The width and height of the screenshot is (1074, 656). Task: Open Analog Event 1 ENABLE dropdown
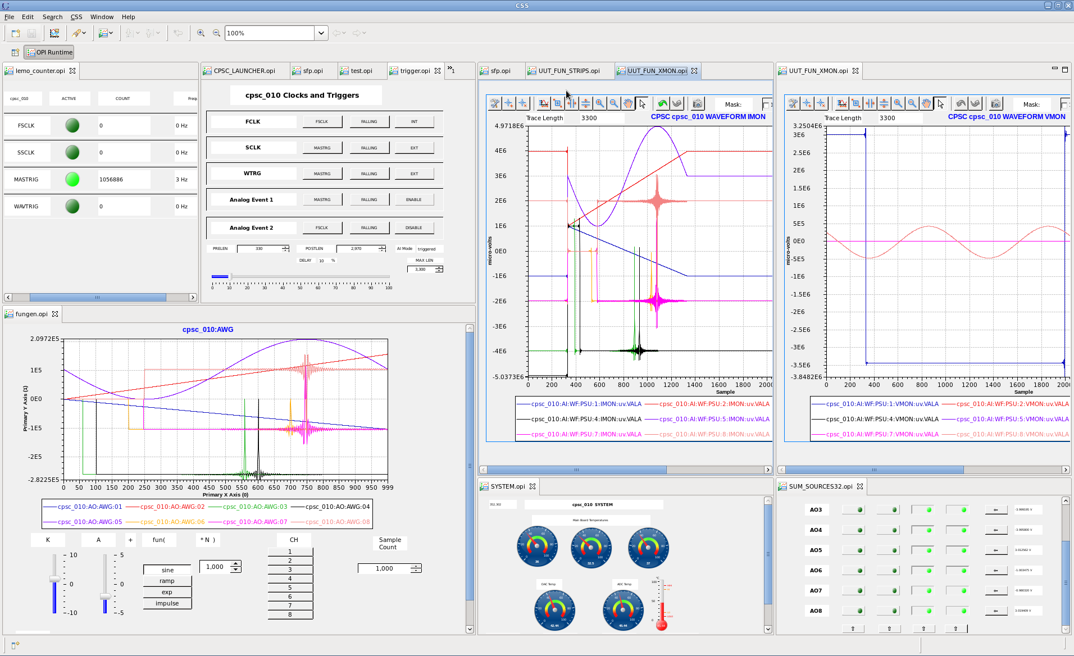point(414,200)
